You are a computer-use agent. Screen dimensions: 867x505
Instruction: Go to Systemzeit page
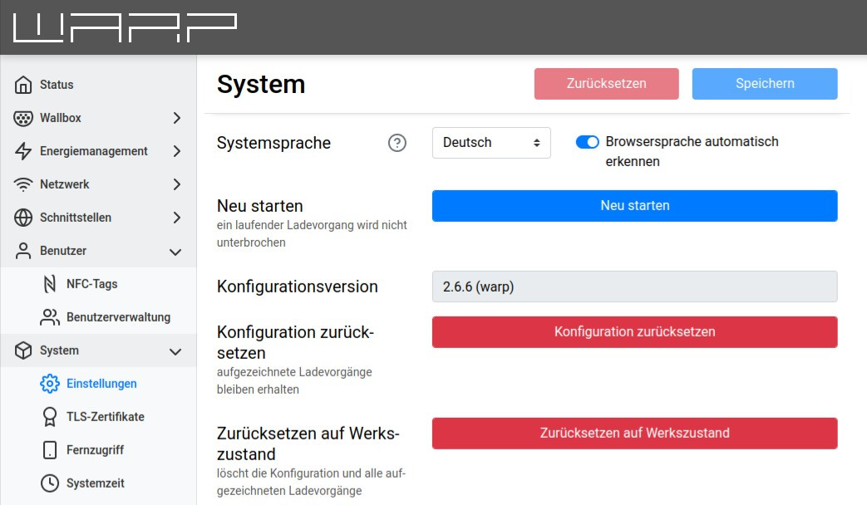[95, 483]
